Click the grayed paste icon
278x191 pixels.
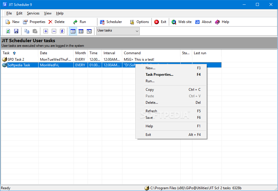pos(35,31)
